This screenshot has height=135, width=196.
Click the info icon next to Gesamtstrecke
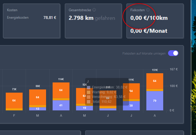(94, 10)
